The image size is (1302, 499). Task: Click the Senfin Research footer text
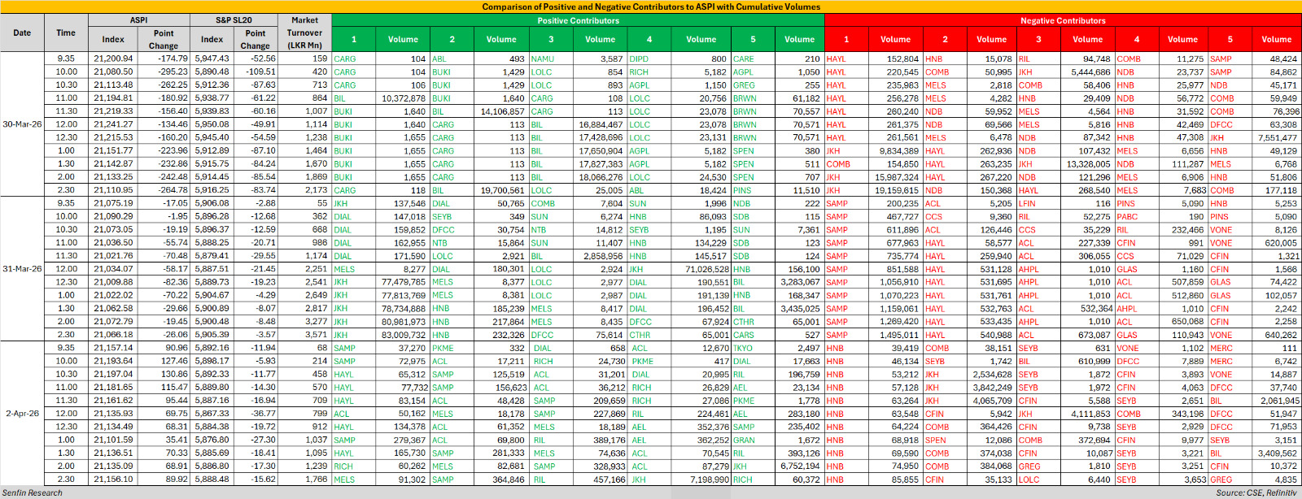tap(33, 492)
